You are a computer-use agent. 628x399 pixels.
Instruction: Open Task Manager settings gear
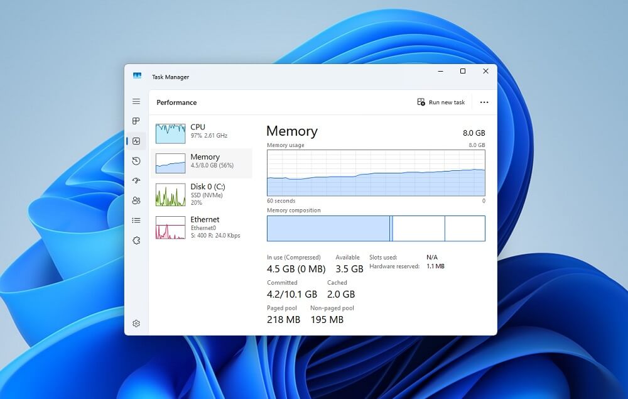(x=136, y=324)
